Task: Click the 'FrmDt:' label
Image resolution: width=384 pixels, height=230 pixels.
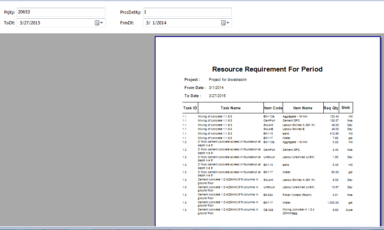Action: coord(127,23)
